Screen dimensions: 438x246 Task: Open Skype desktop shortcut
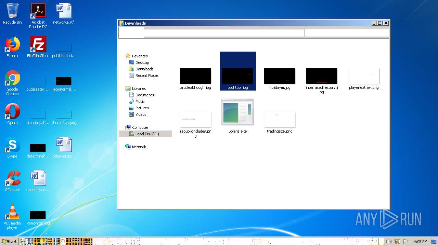pos(12,148)
